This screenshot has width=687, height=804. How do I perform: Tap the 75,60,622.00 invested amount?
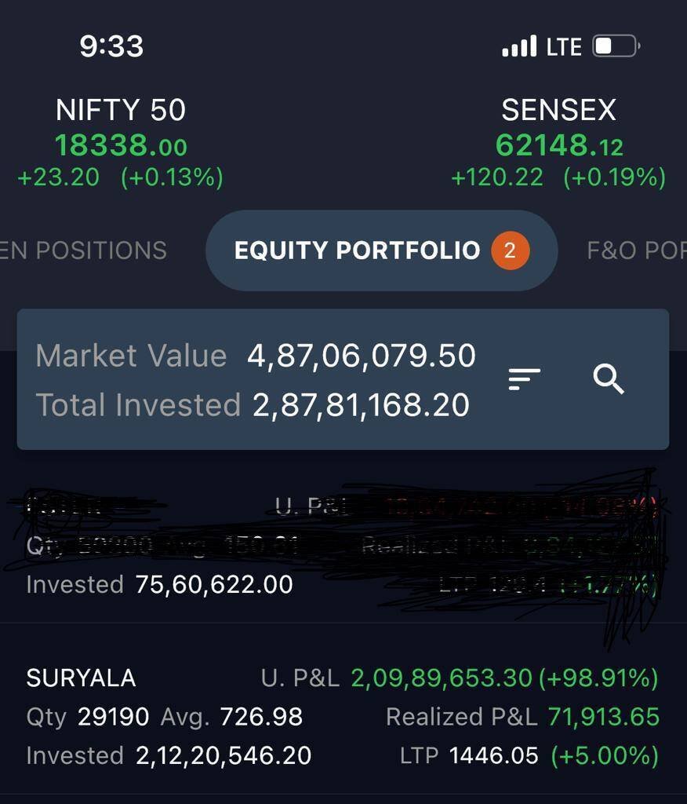click(x=214, y=584)
